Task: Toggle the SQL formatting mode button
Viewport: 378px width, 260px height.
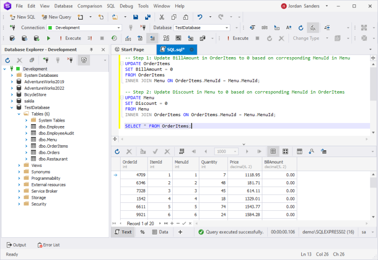Action: coord(313,28)
